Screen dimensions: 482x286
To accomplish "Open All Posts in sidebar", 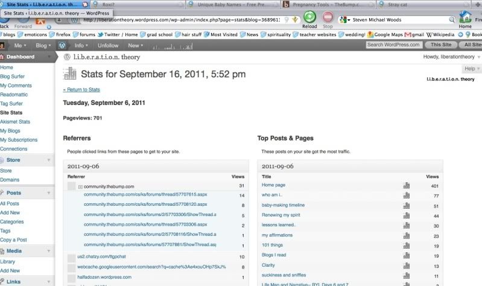I will 10,203.
